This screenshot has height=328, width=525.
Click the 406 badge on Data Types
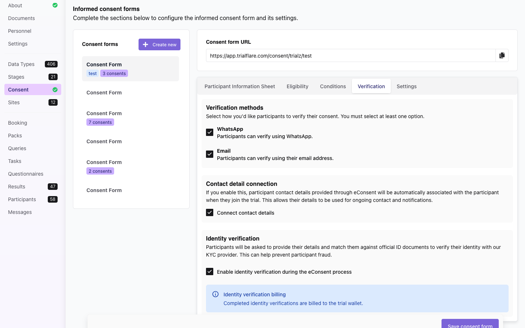pos(51,64)
